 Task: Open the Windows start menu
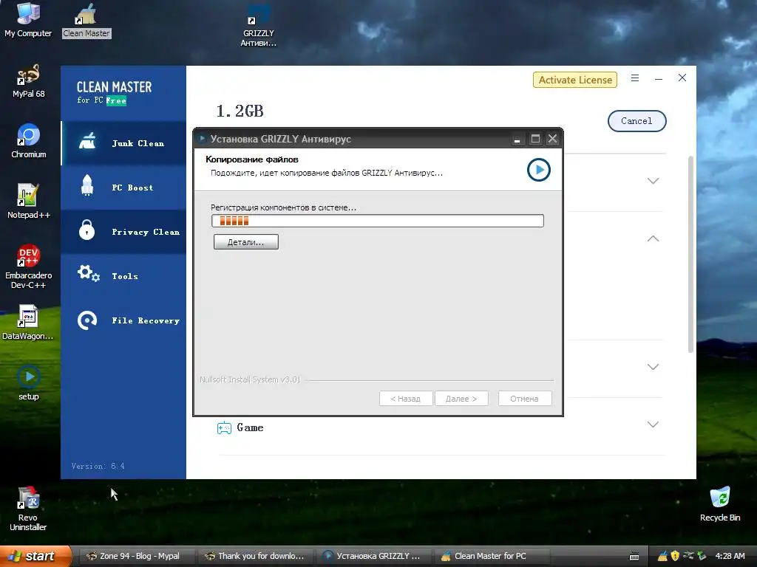point(35,556)
